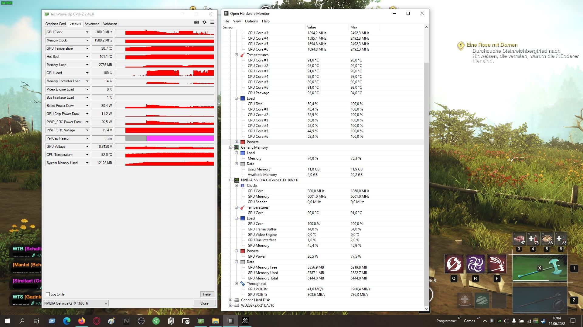Screen dimensions: 583x327
Task: Click the F ability icon in game
Action: [x=497, y=264]
